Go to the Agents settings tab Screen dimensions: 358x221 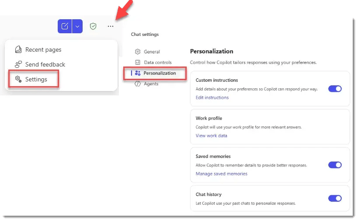click(151, 84)
